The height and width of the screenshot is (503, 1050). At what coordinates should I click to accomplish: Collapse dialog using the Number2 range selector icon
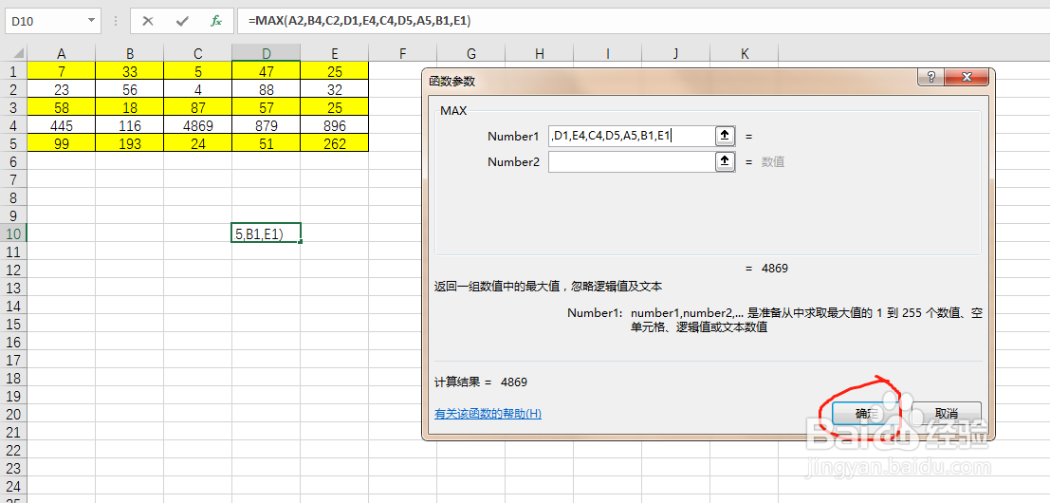pos(726,161)
